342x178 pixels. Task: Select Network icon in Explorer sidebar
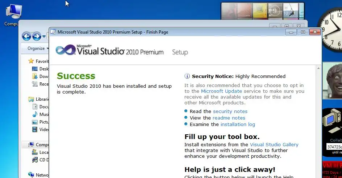(x=31, y=174)
